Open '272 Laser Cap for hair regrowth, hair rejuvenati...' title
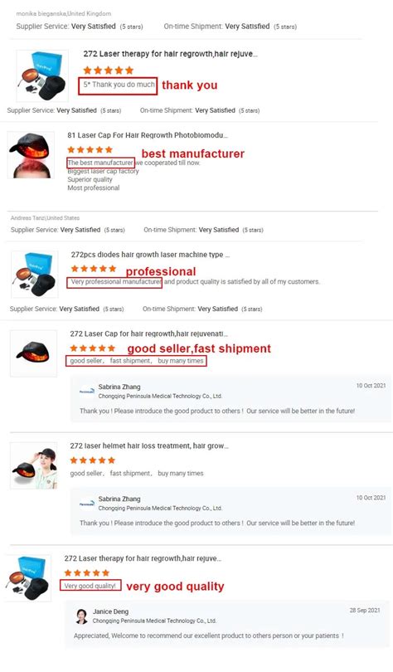 [149, 334]
